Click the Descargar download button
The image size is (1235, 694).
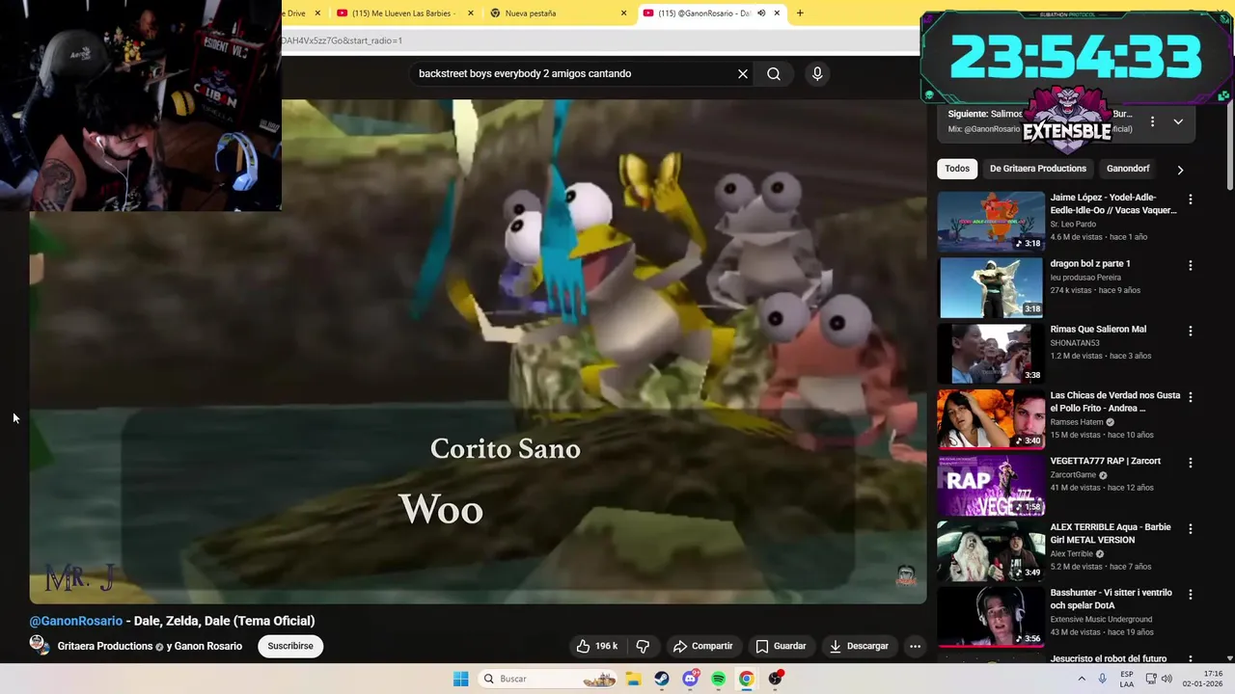tap(859, 646)
